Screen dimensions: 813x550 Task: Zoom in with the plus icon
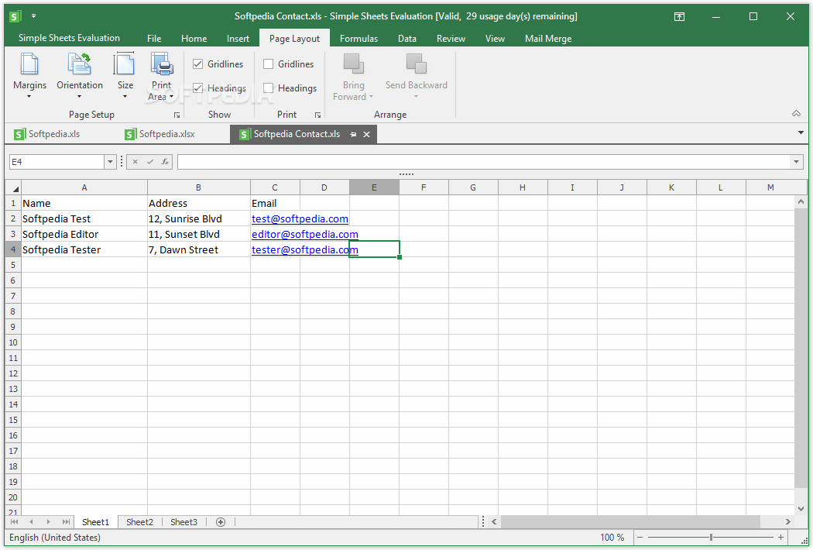(x=780, y=538)
